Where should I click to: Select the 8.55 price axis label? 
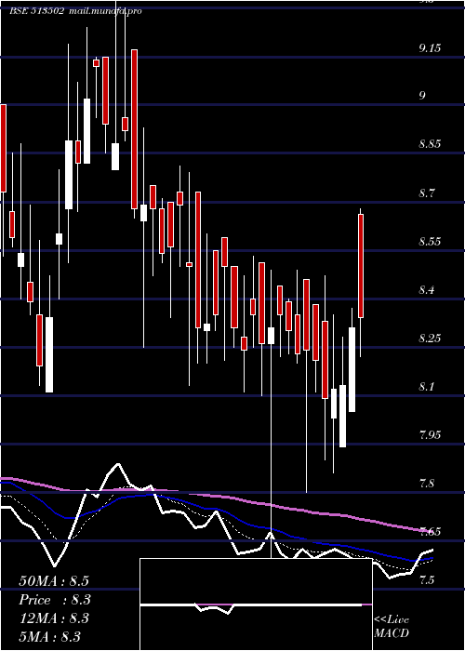tap(430, 241)
